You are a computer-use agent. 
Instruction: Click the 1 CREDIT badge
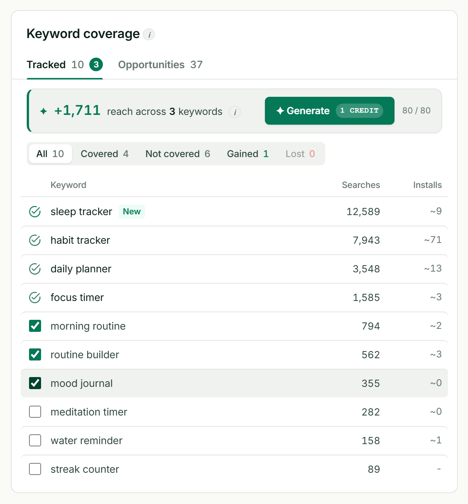tap(359, 111)
